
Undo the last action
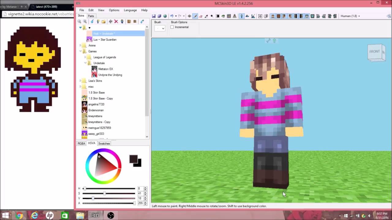172,16
